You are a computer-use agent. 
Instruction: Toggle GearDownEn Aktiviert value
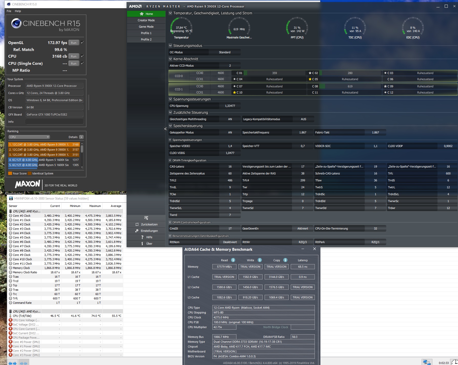tap(303, 228)
